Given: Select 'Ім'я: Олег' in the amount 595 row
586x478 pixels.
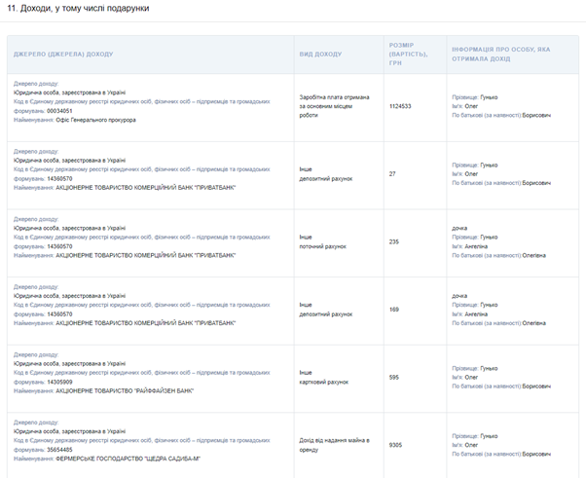Looking at the screenshot, I should (x=465, y=378).
